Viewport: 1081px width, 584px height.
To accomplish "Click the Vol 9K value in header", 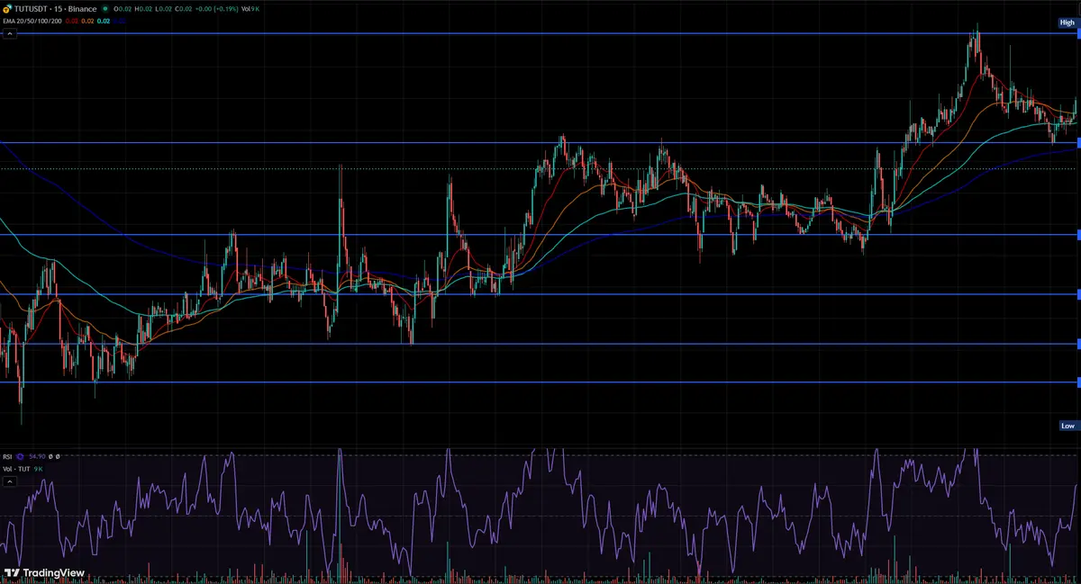I will pyautogui.click(x=250, y=9).
